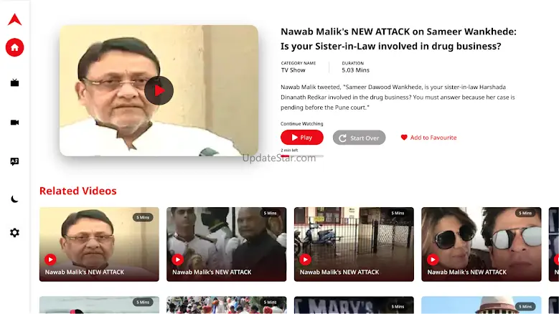Click the red ABP logo in the sidebar
The height and width of the screenshot is (314, 559).
click(14, 19)
